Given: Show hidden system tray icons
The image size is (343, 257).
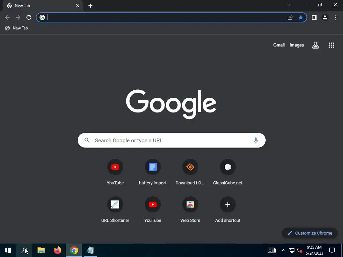Looking at the screenshot, I should (283, 250).
